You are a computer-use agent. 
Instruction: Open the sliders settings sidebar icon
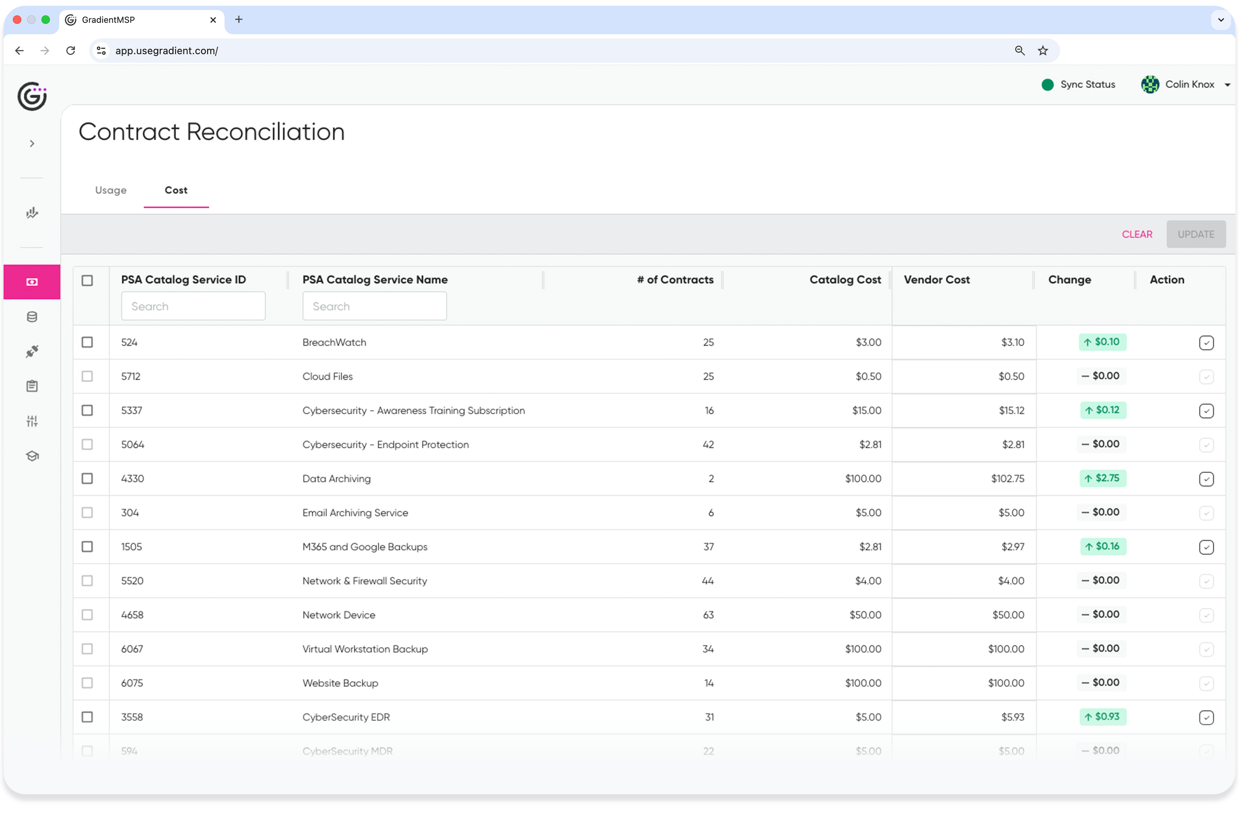click(x=32, y=421)
